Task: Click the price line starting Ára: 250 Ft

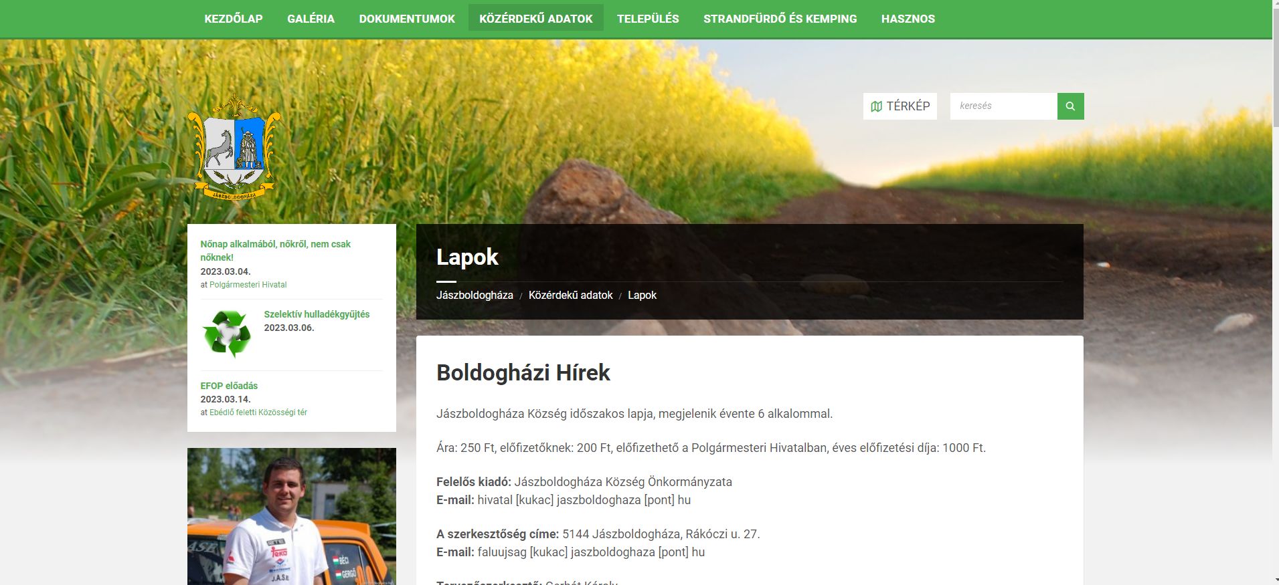Action: tap(711, 448)
